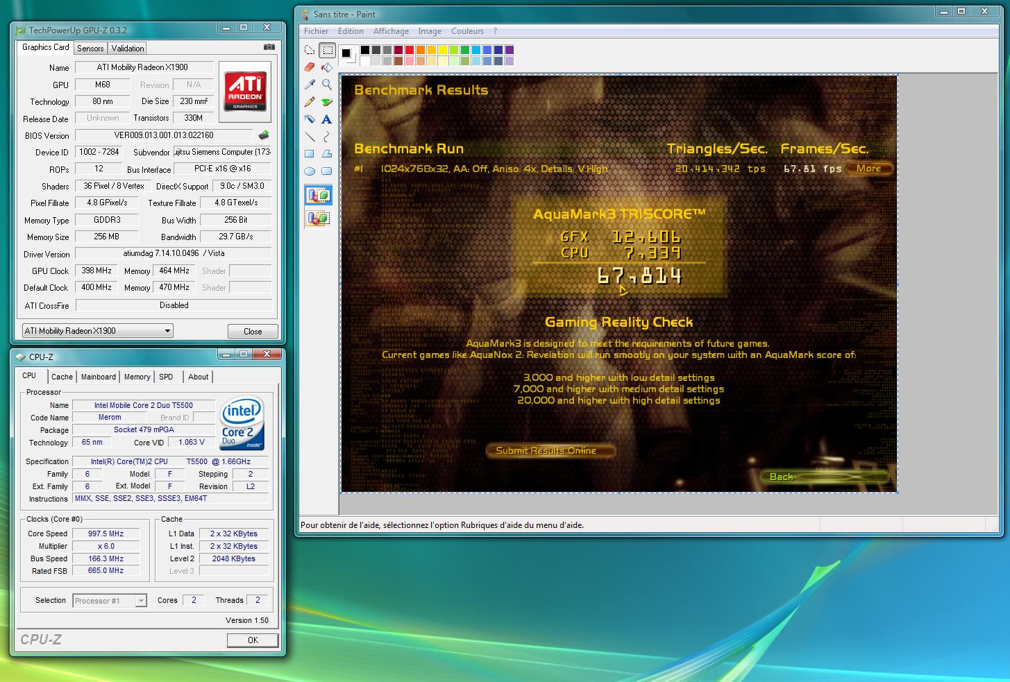Click the ATI CrossFire 'Disabled' field
The image size is (1010, 682).
point(174,305)
